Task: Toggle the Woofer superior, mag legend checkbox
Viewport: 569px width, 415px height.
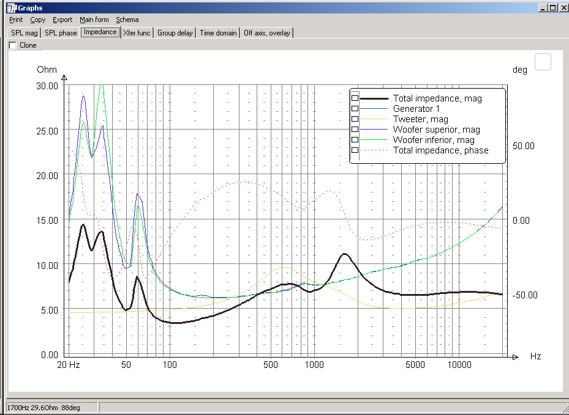Action: coord(355,130)
